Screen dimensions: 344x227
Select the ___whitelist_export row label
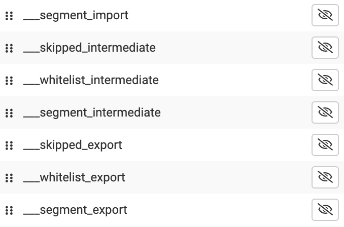tap(74, 178)
